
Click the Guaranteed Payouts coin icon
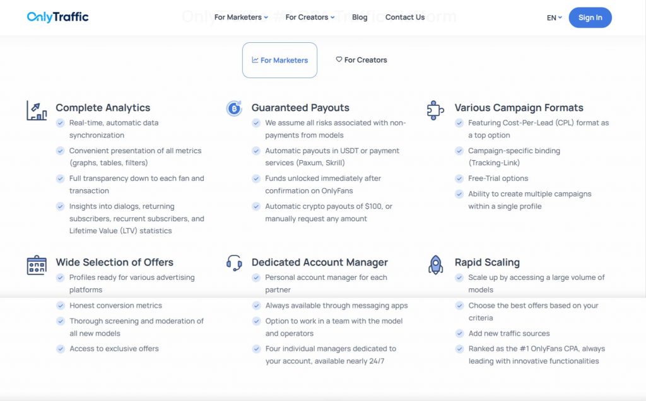(234, 108)
